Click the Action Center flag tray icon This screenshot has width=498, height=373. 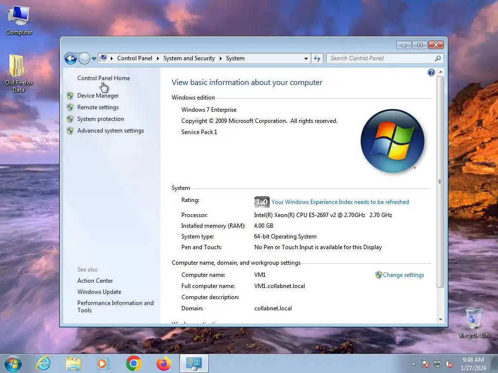pyautogui.click(x=426, y=364)
